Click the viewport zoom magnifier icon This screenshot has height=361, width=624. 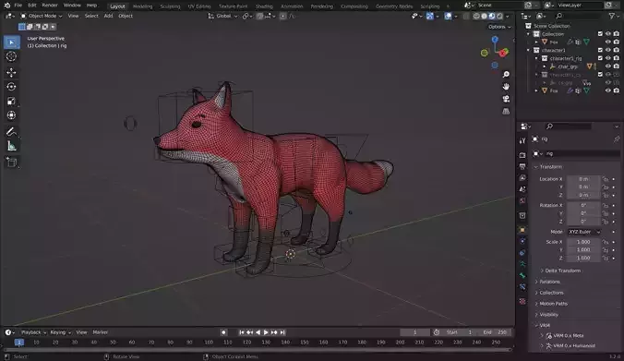[x=506, y=75]
